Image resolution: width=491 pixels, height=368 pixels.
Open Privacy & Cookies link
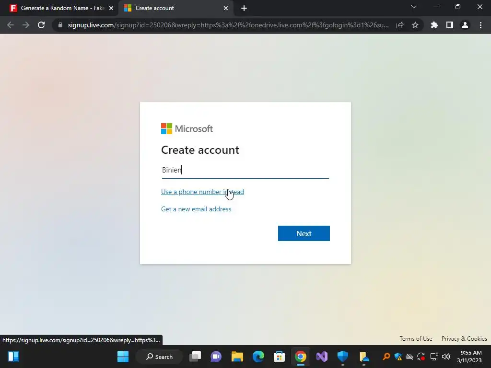(464, 339)
